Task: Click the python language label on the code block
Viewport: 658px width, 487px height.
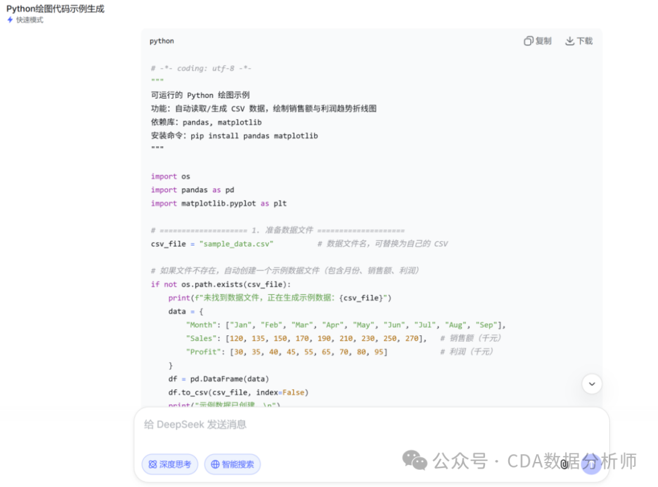Action: click(161, 41)
